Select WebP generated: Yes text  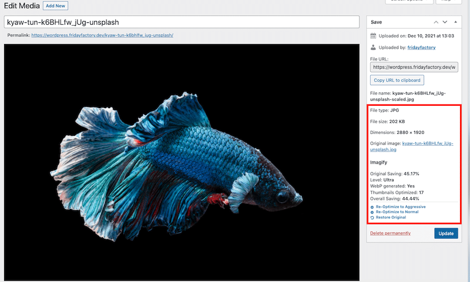coord(392,186)
